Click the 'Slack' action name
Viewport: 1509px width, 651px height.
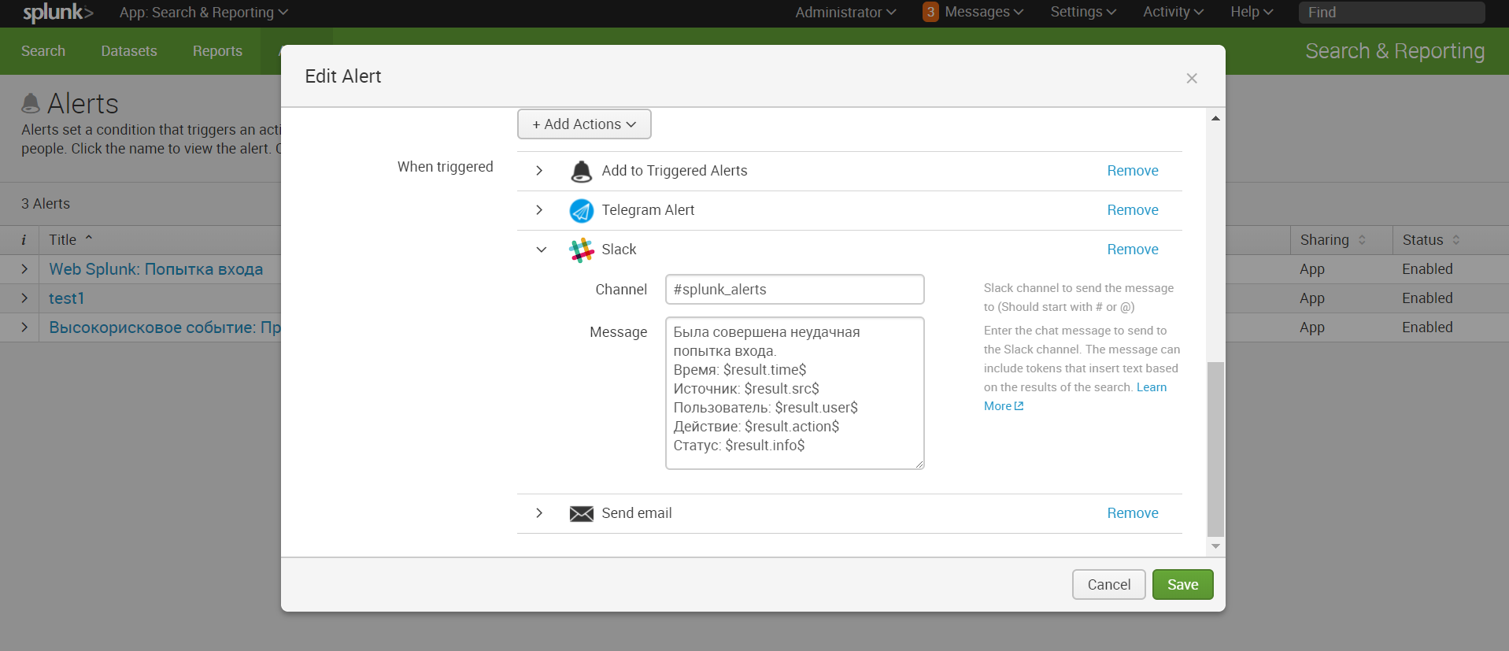(x=619, y=250)
